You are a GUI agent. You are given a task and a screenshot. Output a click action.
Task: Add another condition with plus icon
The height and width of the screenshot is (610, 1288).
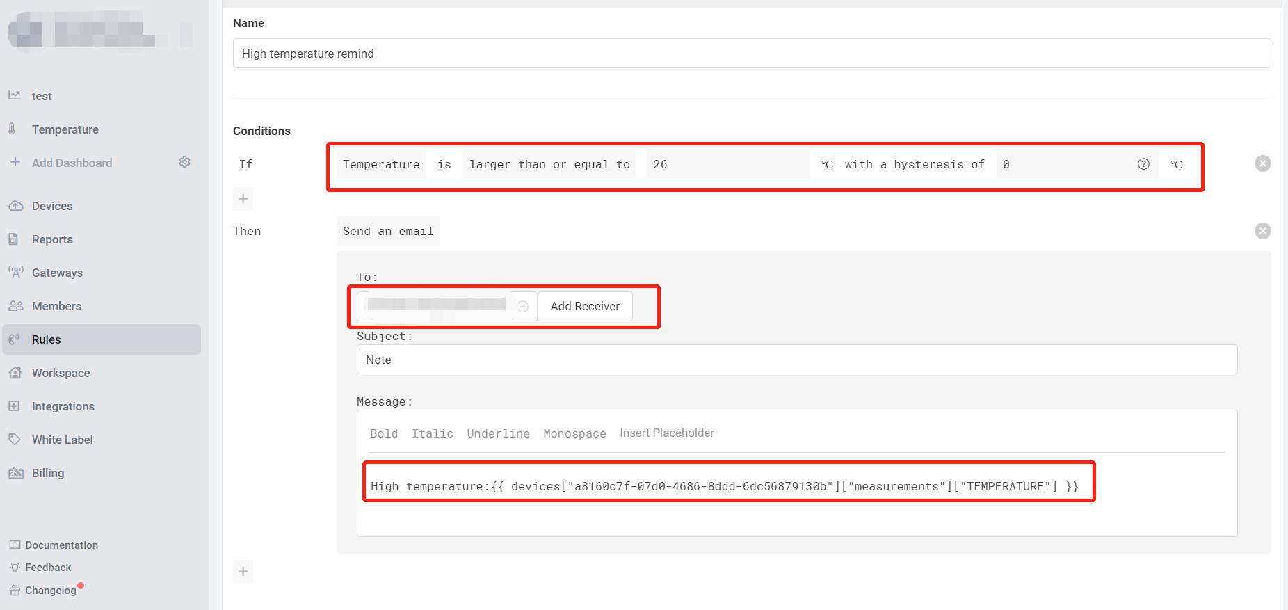(x=243, y=199)
